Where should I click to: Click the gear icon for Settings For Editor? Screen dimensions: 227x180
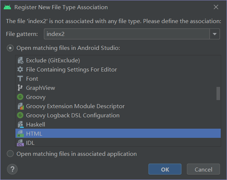pos(20,69)
